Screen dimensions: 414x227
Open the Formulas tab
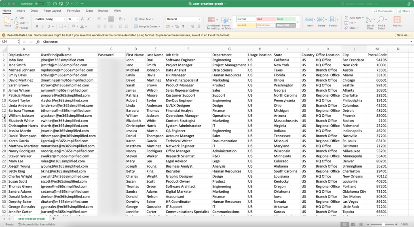click(74, 11)
